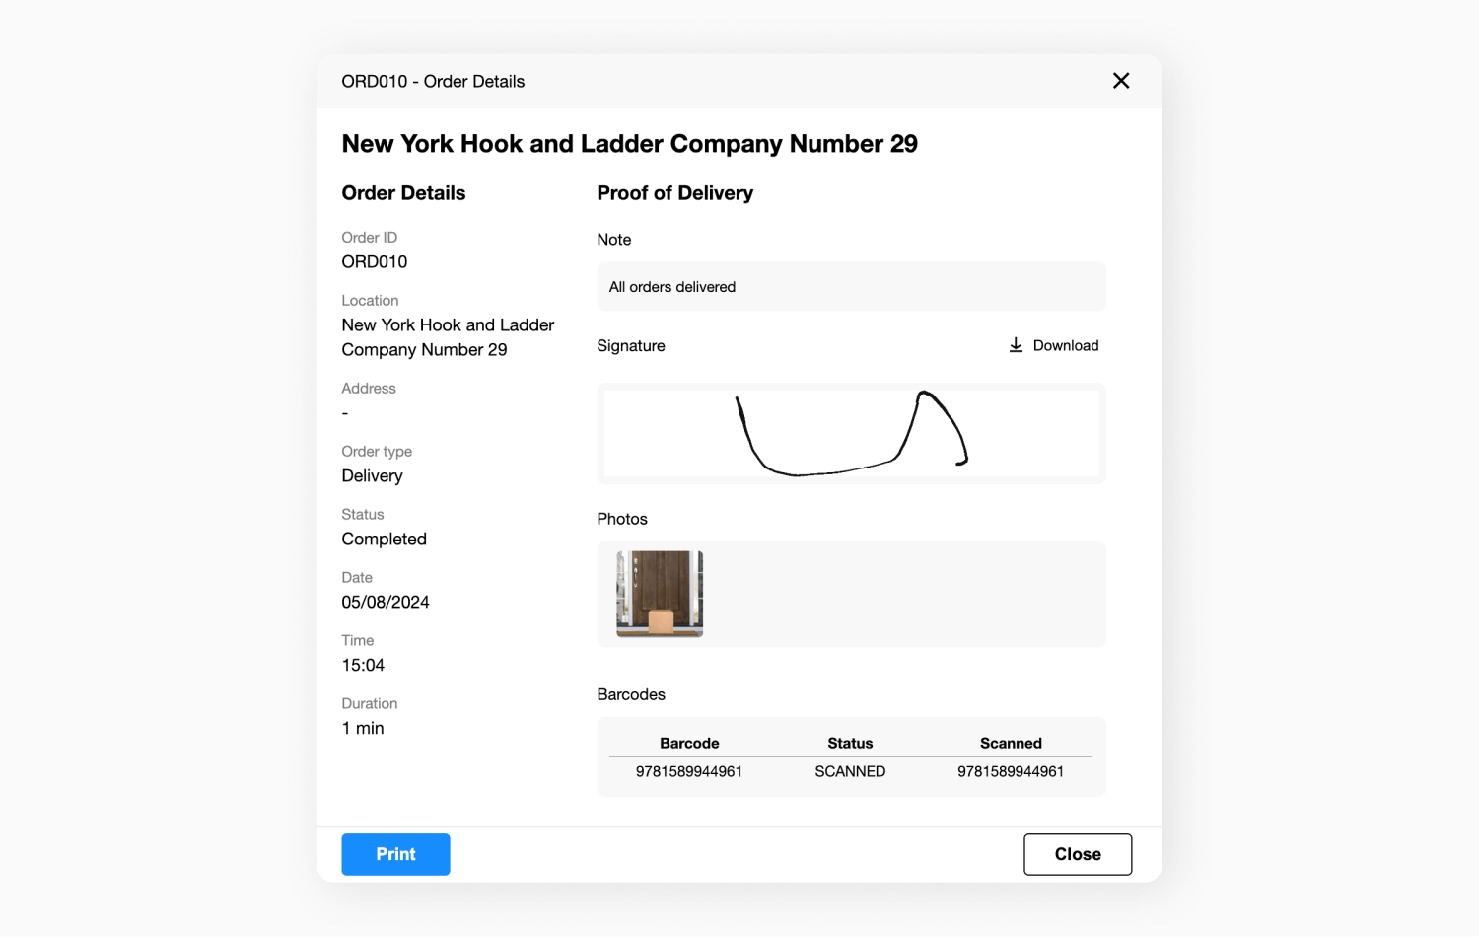Click the Proof of Delivery heading
The image size is (1479, 937).
[x=674, y=193]
